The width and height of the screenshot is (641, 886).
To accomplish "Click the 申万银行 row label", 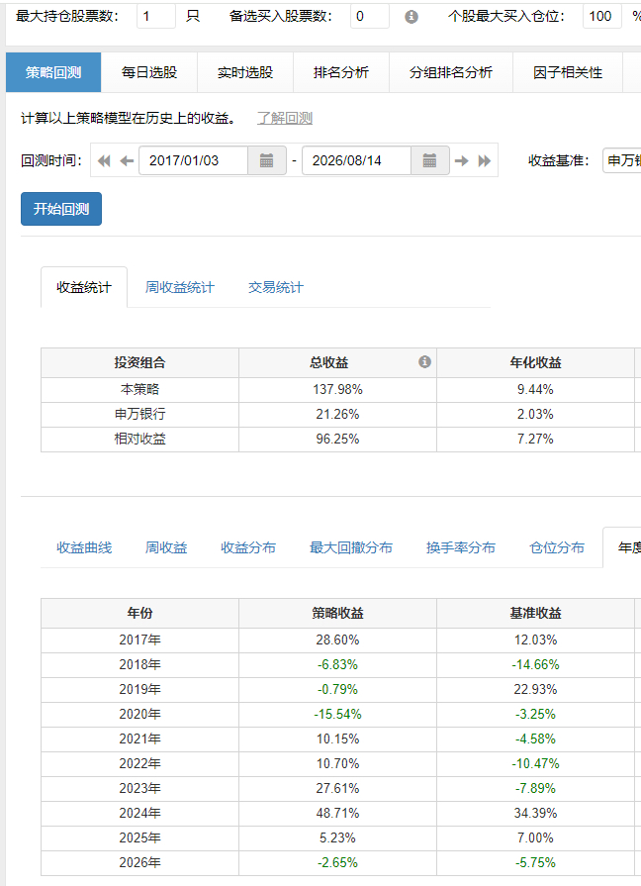I will click(x=140, y=414).
